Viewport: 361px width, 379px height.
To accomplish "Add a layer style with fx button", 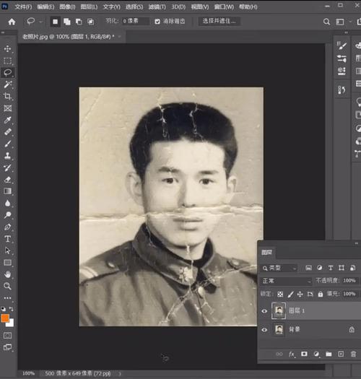I will (292, 354).
